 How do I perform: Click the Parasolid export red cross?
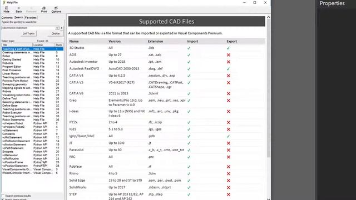[x=229, y=150]
